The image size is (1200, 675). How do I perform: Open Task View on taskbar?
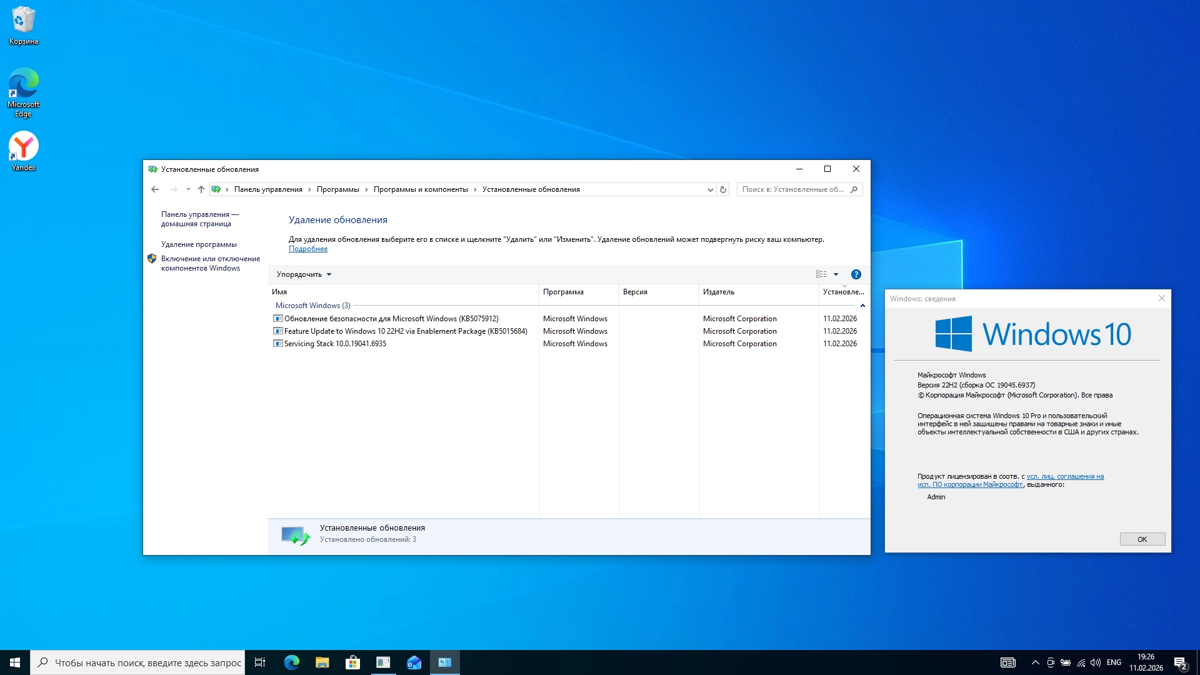pos(260,662)
